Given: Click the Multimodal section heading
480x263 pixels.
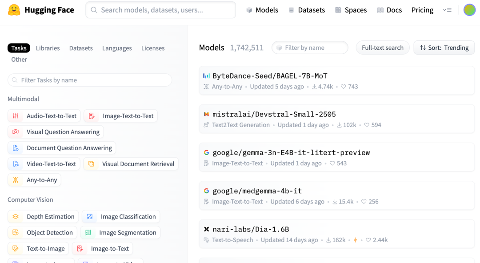Looking at the screenshot, I should 23,99.
